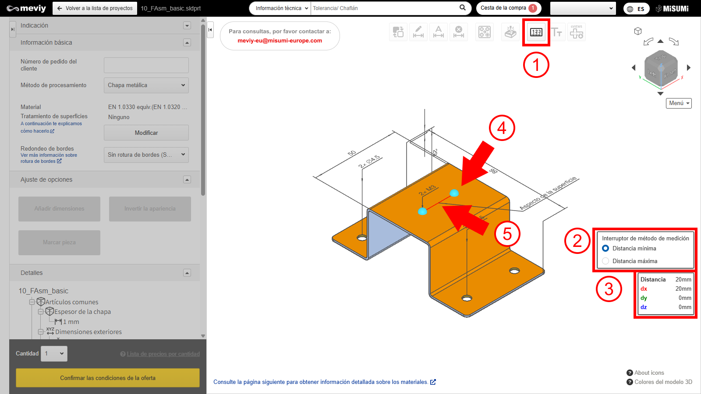Open the Redondeo de bordes dropdown

(x=146, y=155)
